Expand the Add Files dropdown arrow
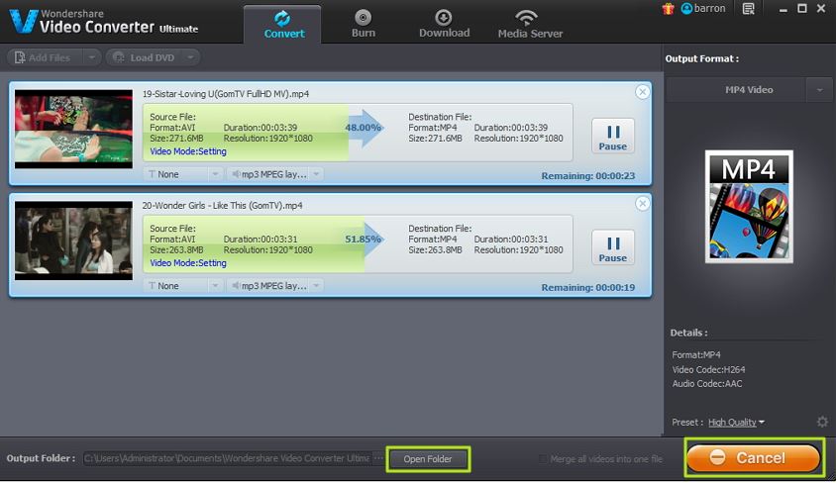836x483 pixels. pos(92,57)
